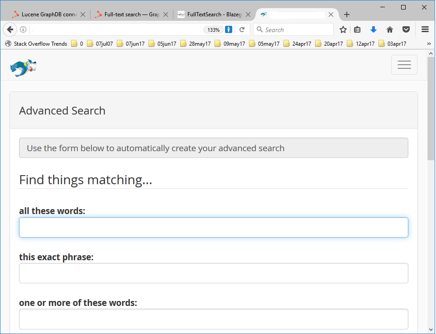Expand the 28may17 bookmark folder

click(x=195, y=44)
